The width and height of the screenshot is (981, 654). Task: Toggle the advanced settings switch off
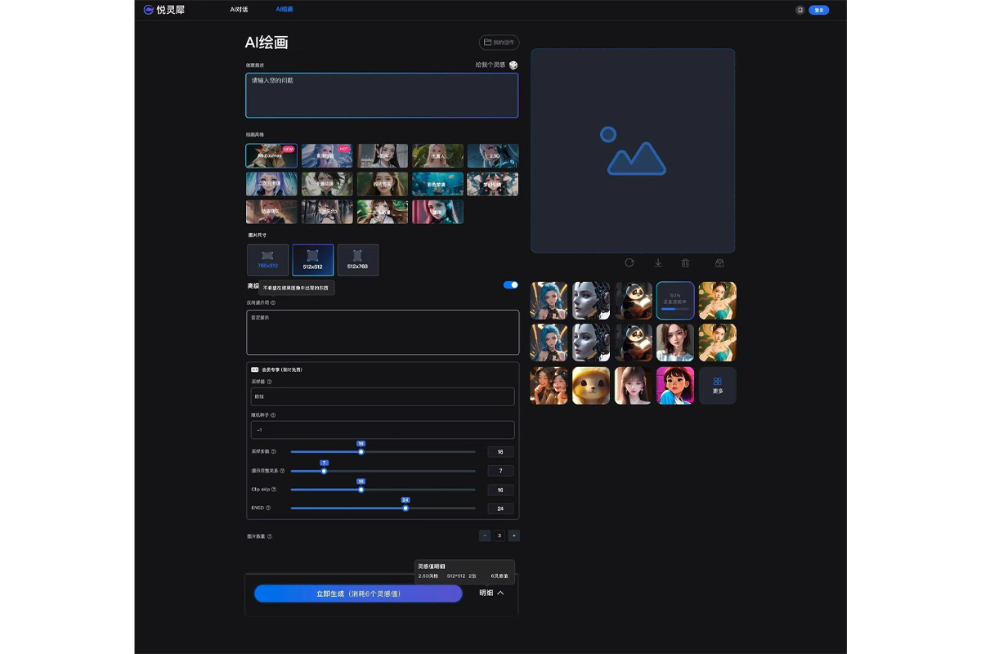[x=511, y=285]
